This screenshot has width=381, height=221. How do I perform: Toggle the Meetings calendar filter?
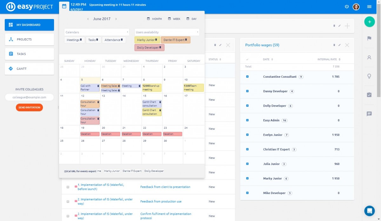click(x=74, y=40)
